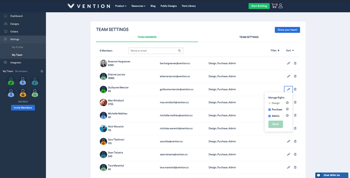The height and width of the screenshot is (178, 350).
Task: Uncheck the Admin rights checkbox
Action: (269, 116)
